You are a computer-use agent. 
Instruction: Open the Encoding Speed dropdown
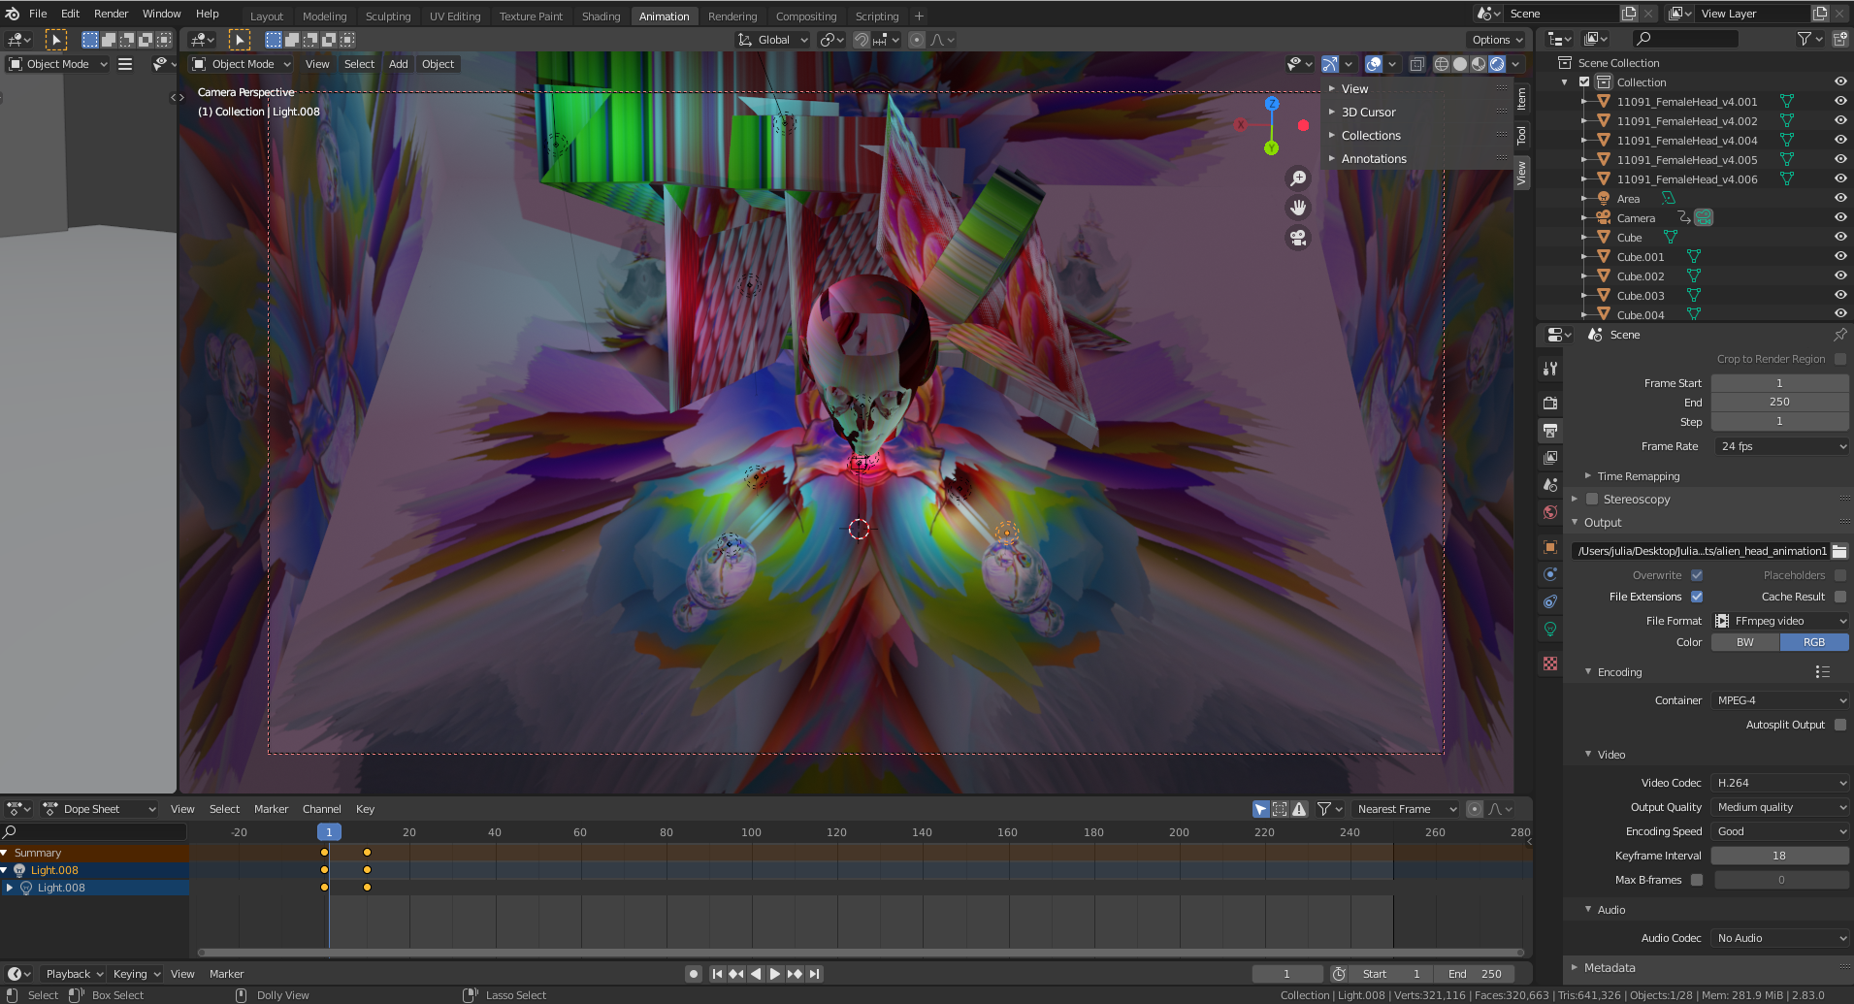point(1780,831)
